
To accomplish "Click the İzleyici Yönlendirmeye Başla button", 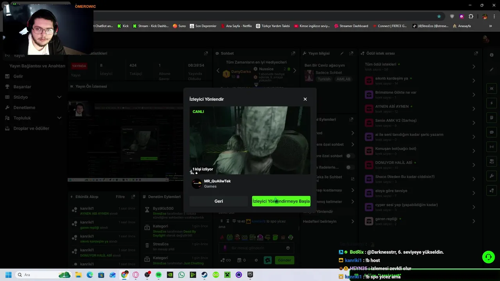I will point(281,201).
